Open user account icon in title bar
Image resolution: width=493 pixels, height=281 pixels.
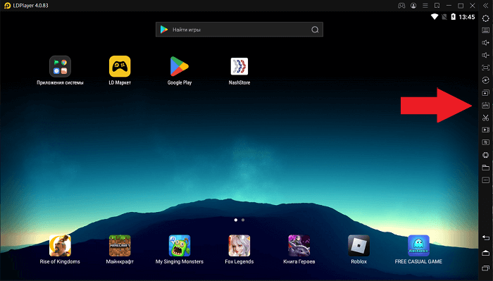[x=413, y=6]
